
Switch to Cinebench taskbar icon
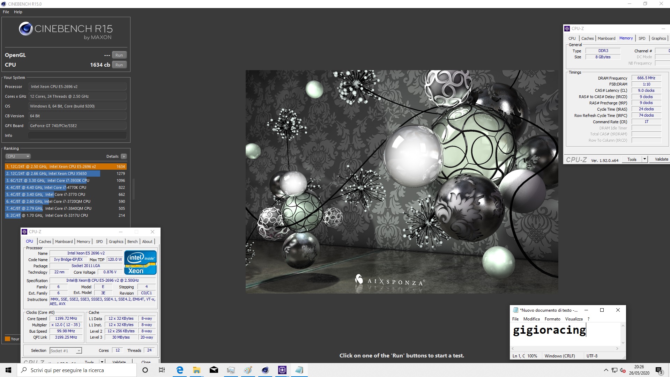(265, 370)
